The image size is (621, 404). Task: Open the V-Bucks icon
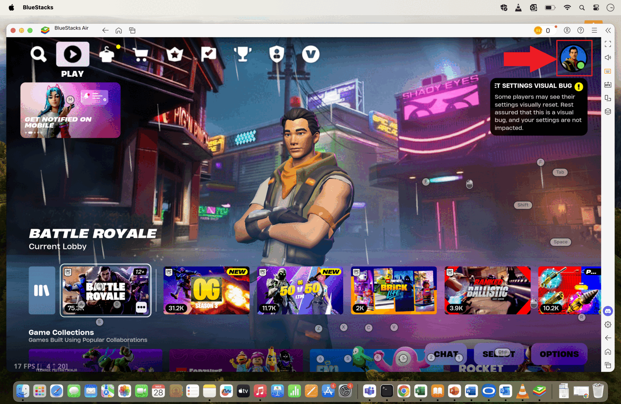(x=310, y=54)
